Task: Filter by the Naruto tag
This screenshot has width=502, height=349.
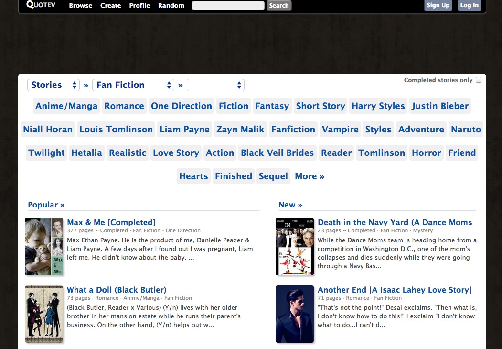Action: pyautogui.click(x=466, y=129)
